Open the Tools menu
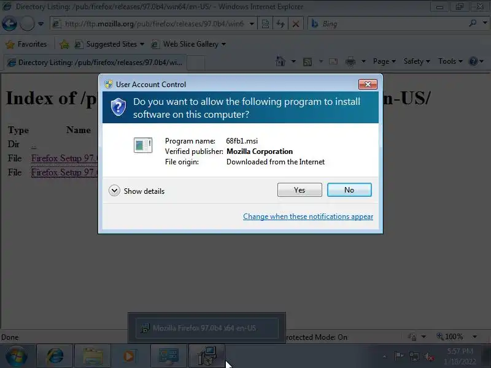The width and height of the screenshot is (491, 368). (450, 61)
